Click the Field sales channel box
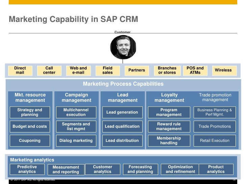 point(107,70)
